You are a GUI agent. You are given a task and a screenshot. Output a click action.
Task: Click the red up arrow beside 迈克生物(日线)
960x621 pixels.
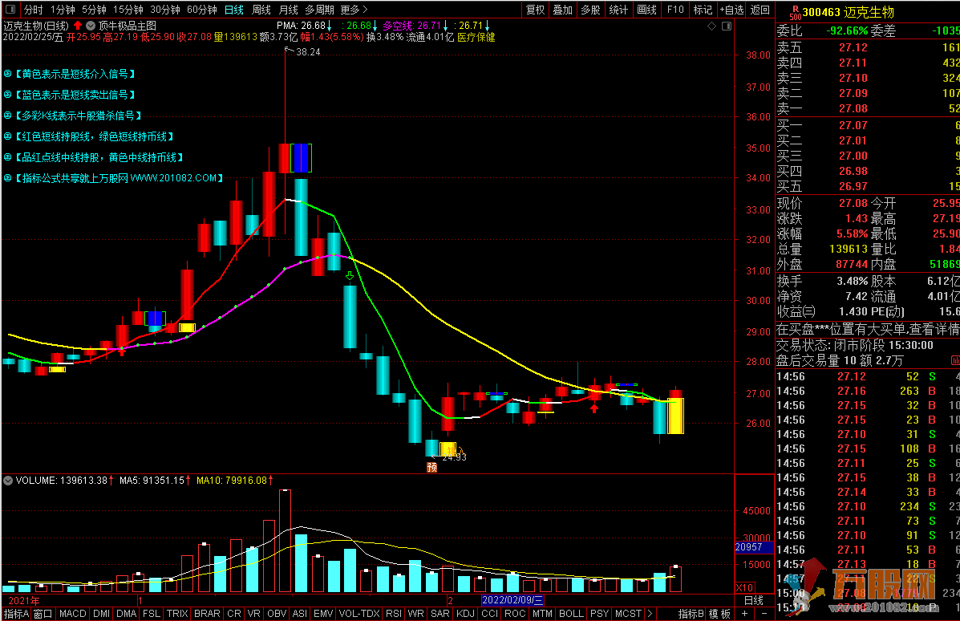coord(78,26)
